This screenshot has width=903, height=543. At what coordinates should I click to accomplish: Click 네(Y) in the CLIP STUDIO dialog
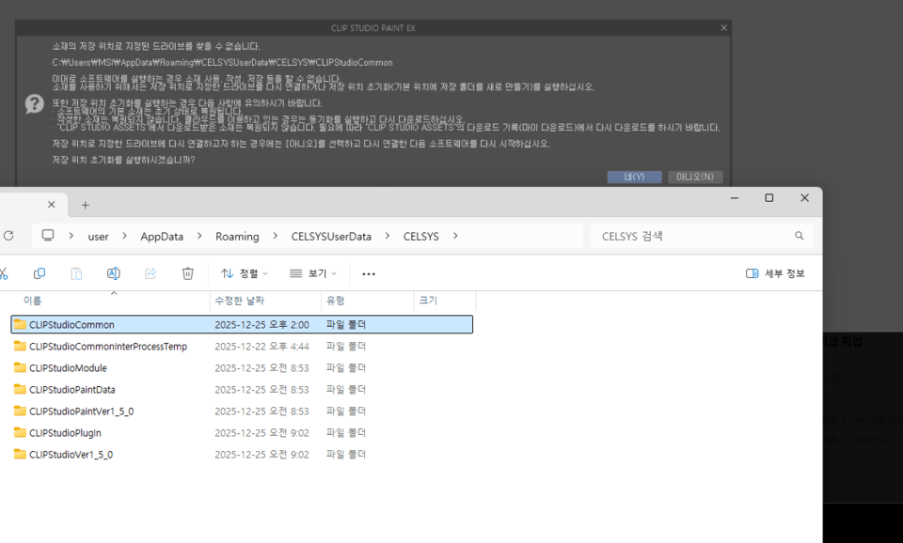click(634, 177)
